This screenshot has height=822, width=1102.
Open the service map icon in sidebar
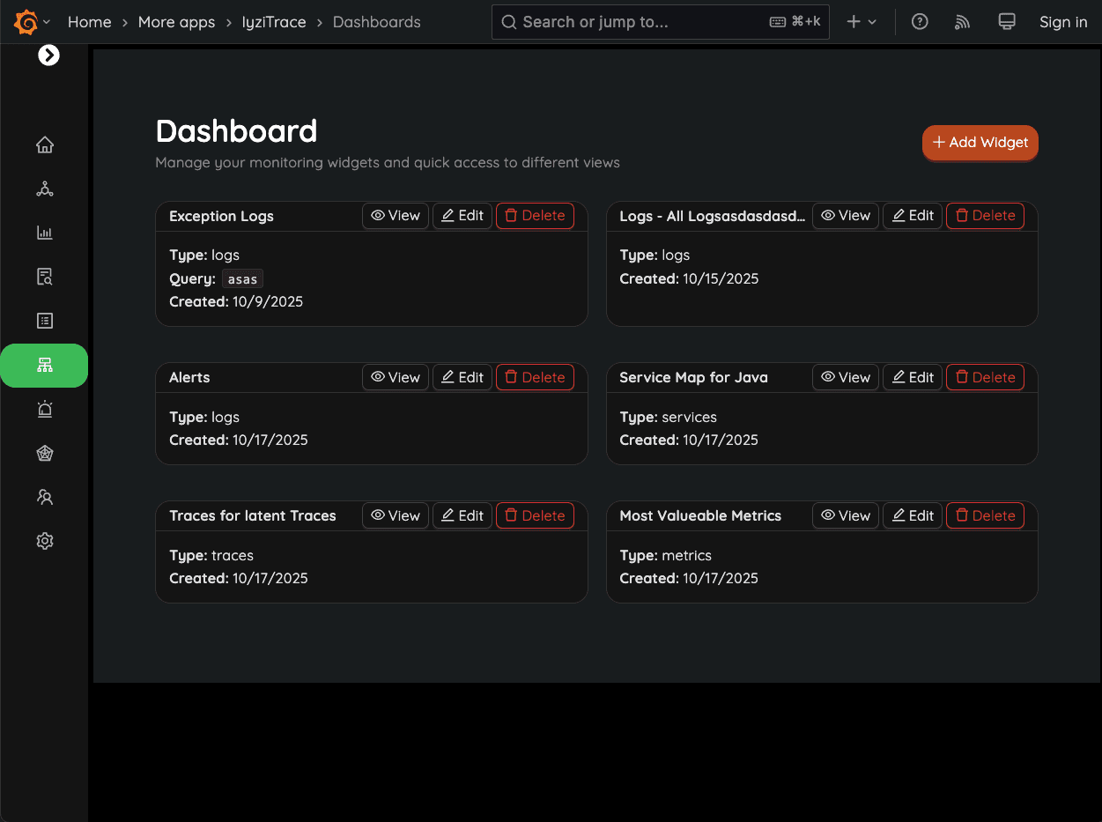44,188
